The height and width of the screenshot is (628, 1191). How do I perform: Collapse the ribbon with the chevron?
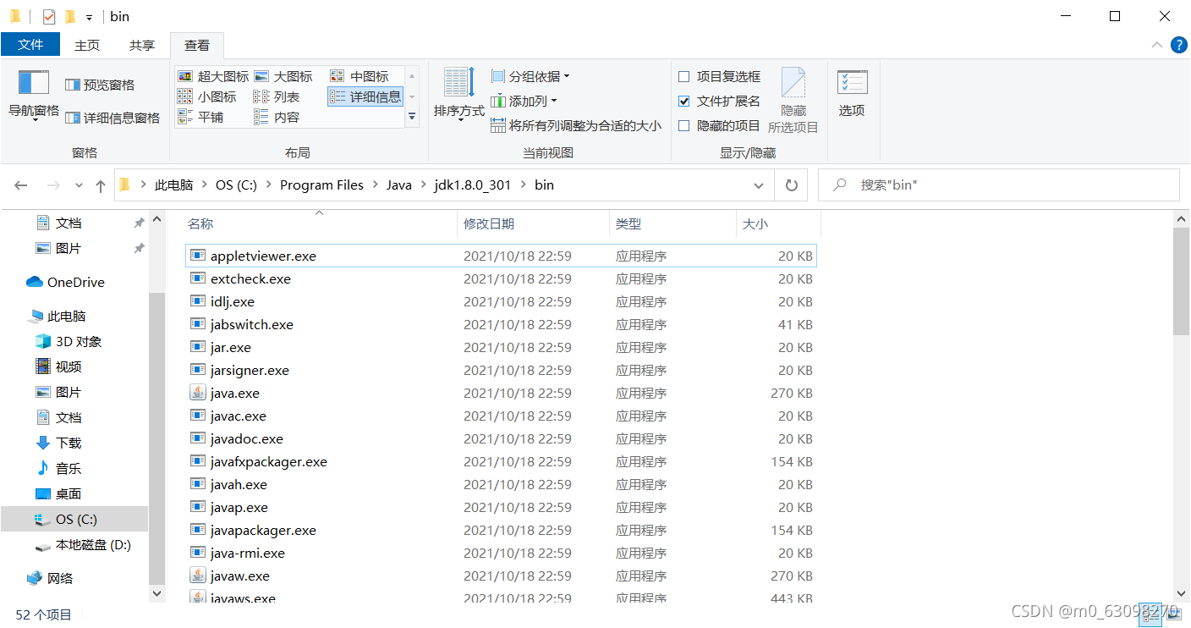pos(1156,45)
